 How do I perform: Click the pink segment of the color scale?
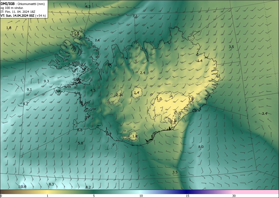[256, 192]
